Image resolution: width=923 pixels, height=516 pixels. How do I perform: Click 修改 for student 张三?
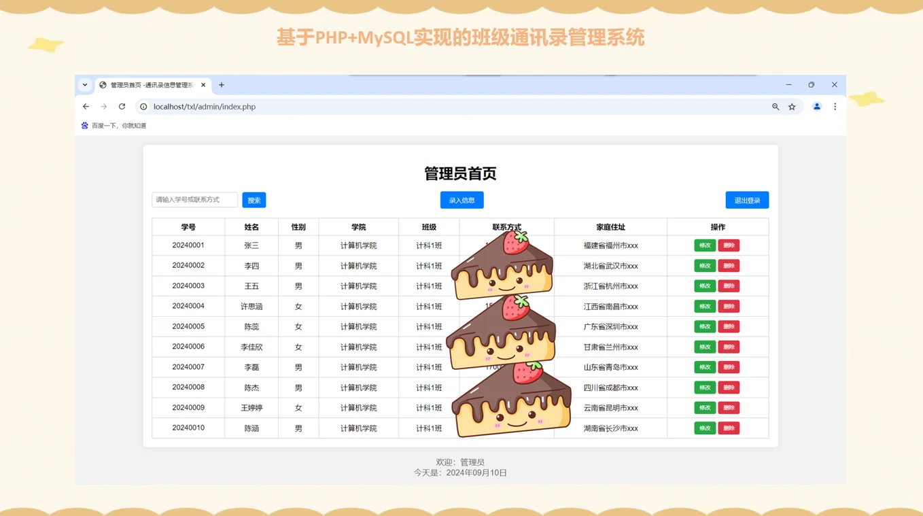pos(706,245)
